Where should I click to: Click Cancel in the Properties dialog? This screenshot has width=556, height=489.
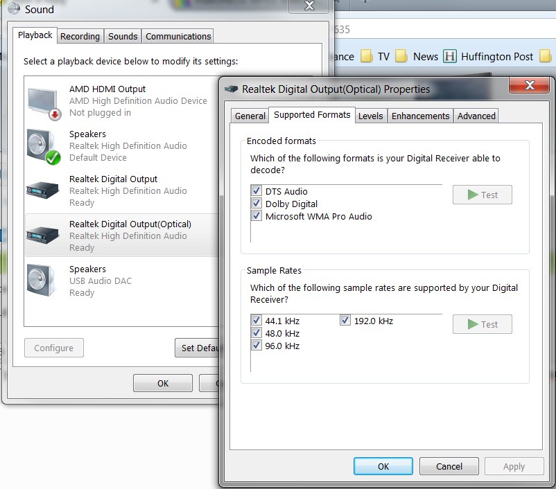click(x=449, y=466)
